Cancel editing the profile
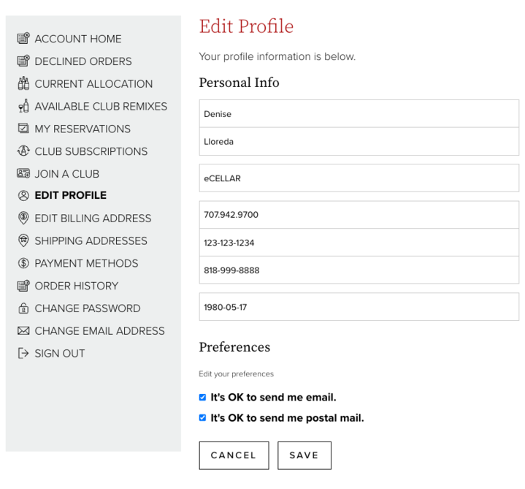The image size is (525, 489). click(x=234, y=455)
